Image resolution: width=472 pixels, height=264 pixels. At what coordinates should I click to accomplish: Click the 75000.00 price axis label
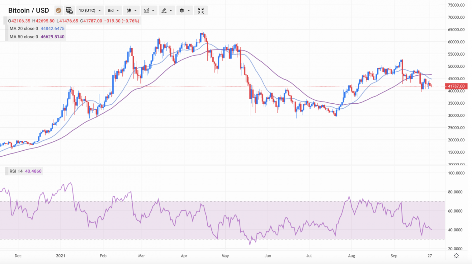456,5
